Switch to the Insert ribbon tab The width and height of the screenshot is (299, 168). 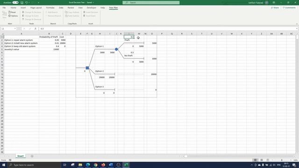(x=23, y=7)
